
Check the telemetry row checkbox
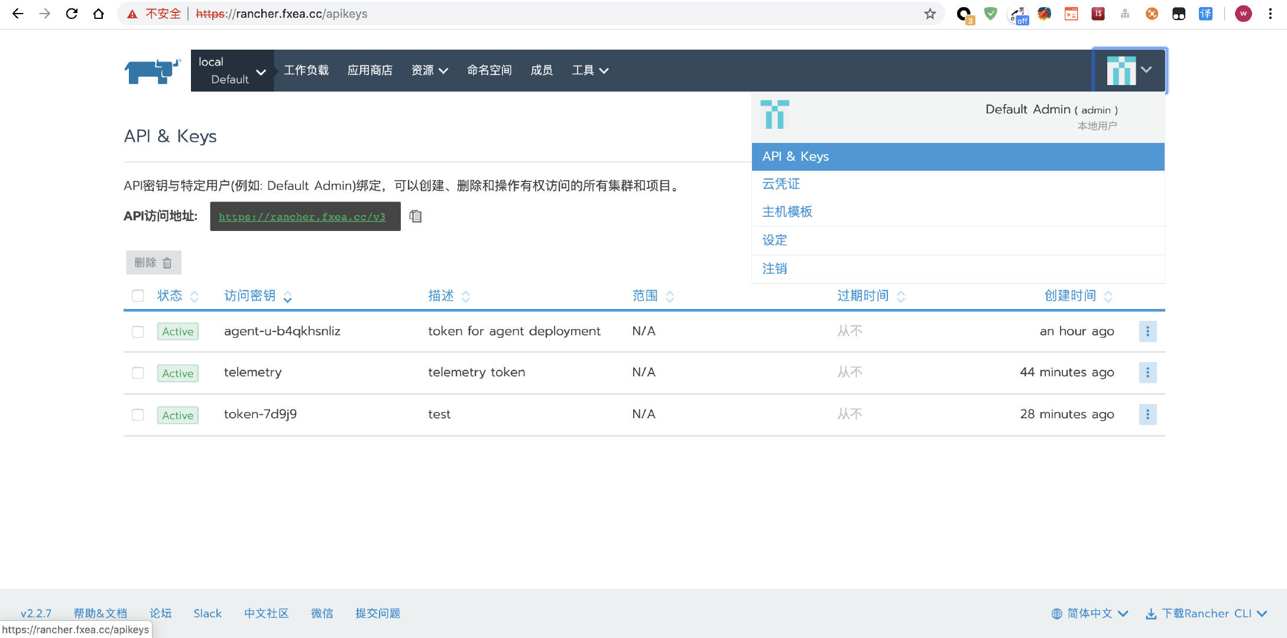pyautogui.click(x=138, y=373)
